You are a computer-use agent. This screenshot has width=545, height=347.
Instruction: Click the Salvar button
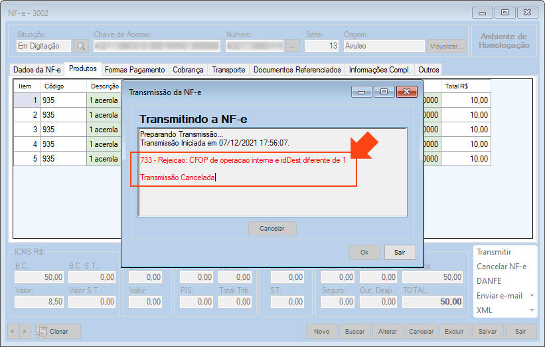[x=487, y=331]
